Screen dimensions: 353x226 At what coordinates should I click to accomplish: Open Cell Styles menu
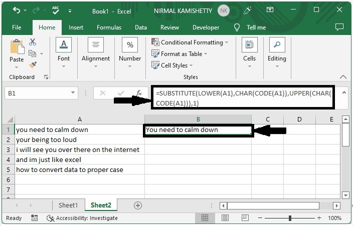172,65
